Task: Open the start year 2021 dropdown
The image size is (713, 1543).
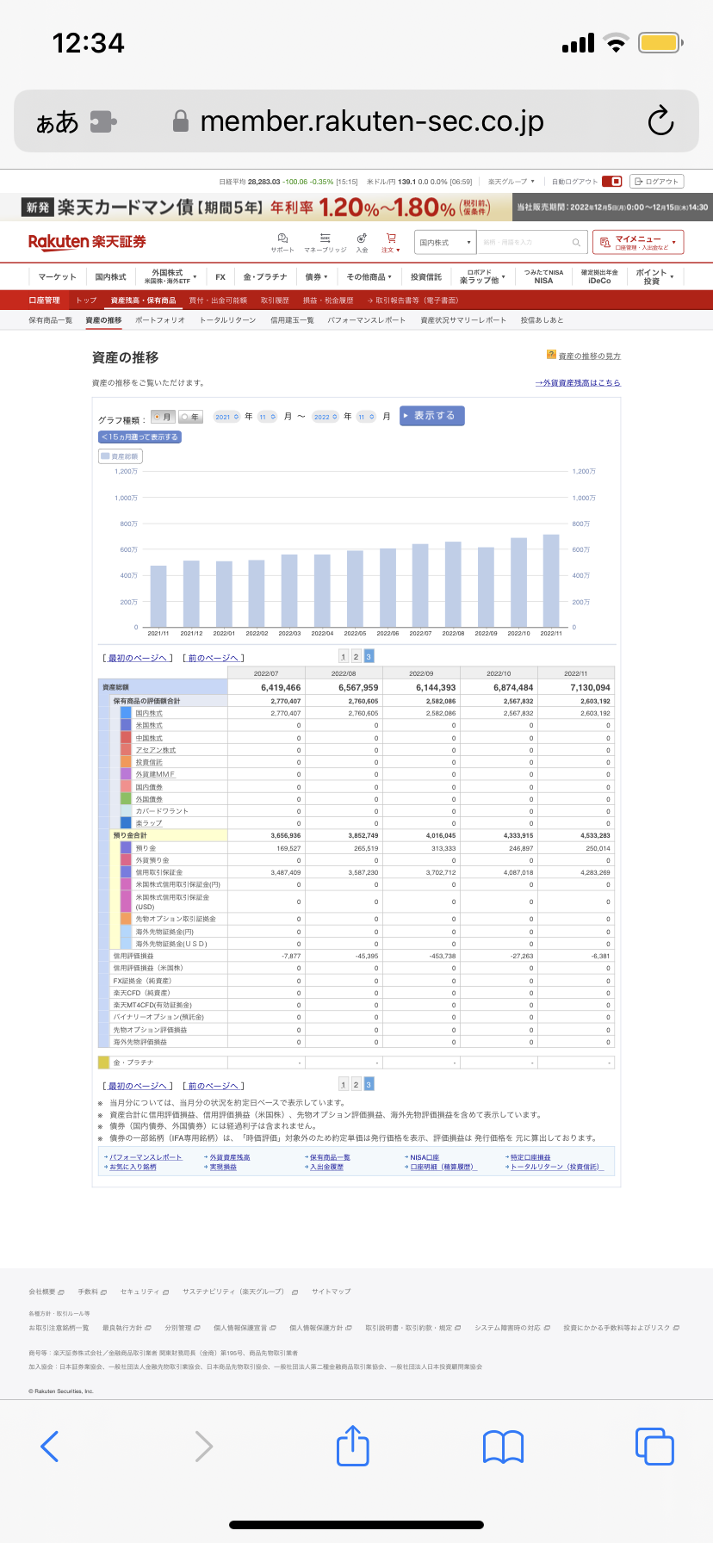Action: coord(226,417)
